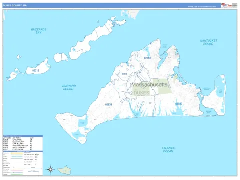
Task: Click the 'Massachusetts' state label on the map
Action: (149, 85)
